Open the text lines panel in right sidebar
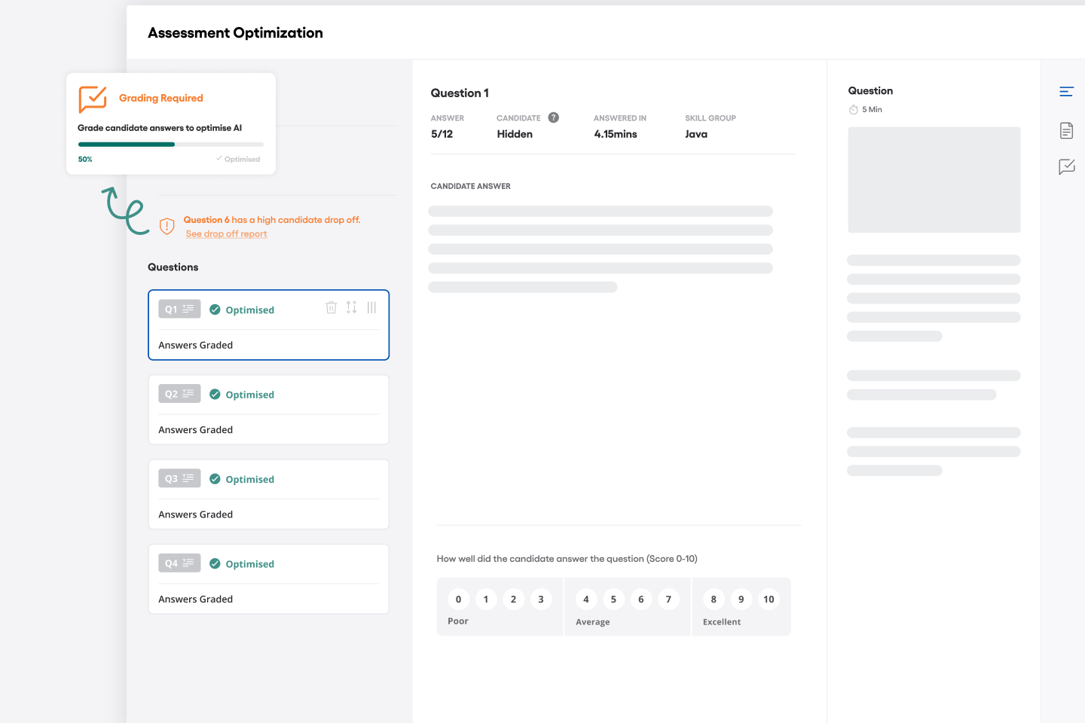 point(1066,92)
